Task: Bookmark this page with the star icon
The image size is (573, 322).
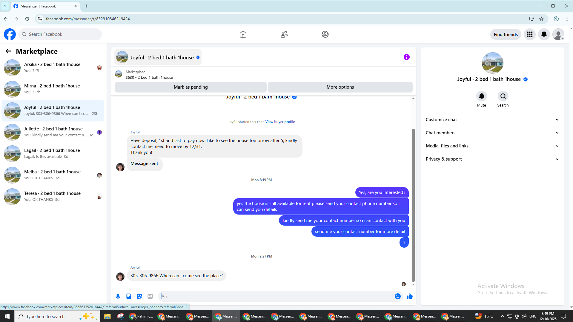Action: (x=541, y=19)
